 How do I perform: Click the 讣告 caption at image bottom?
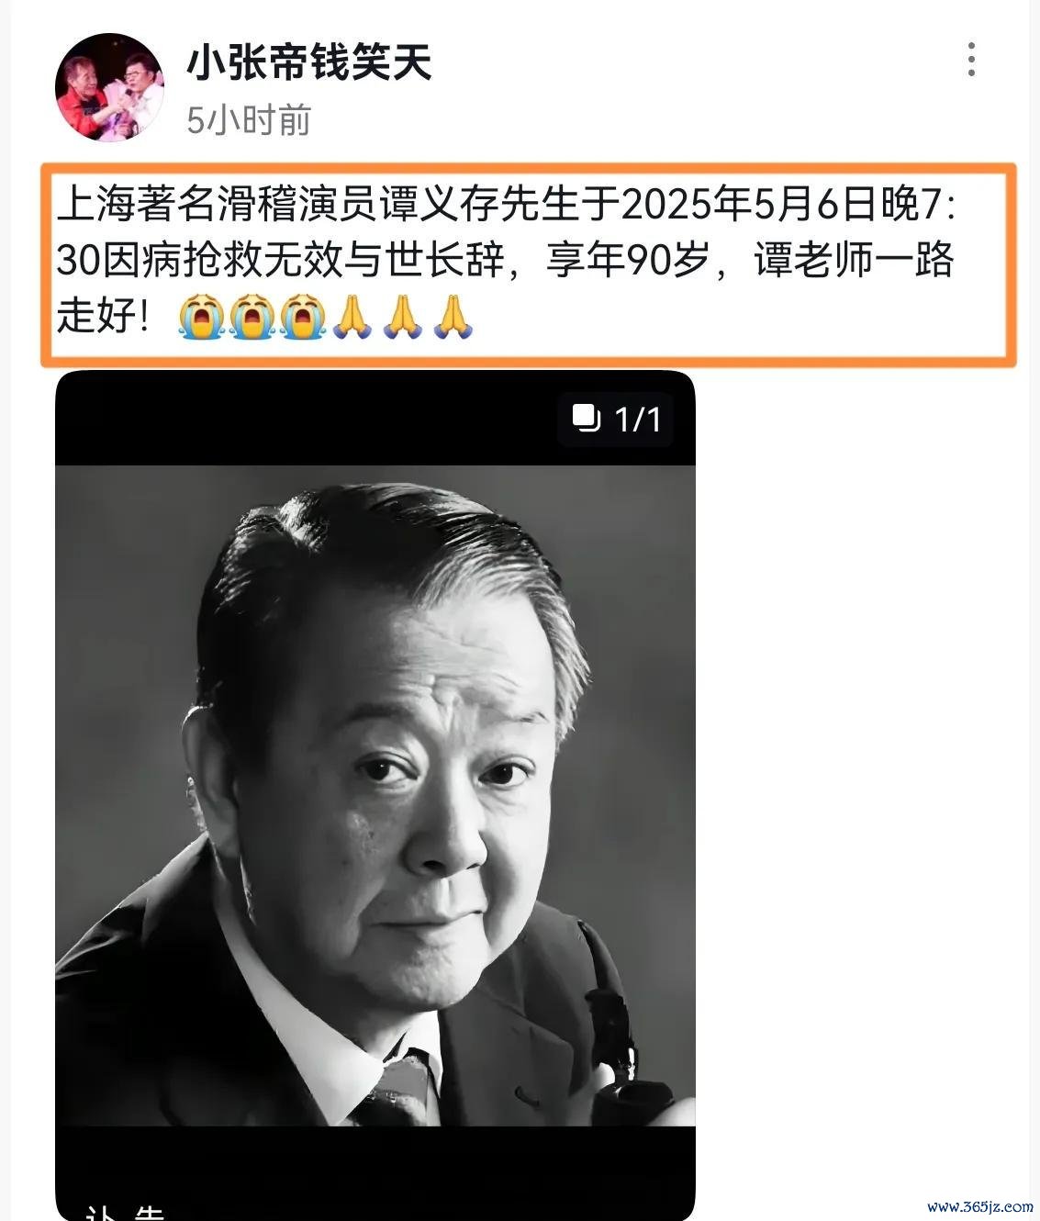[126, 1210]
